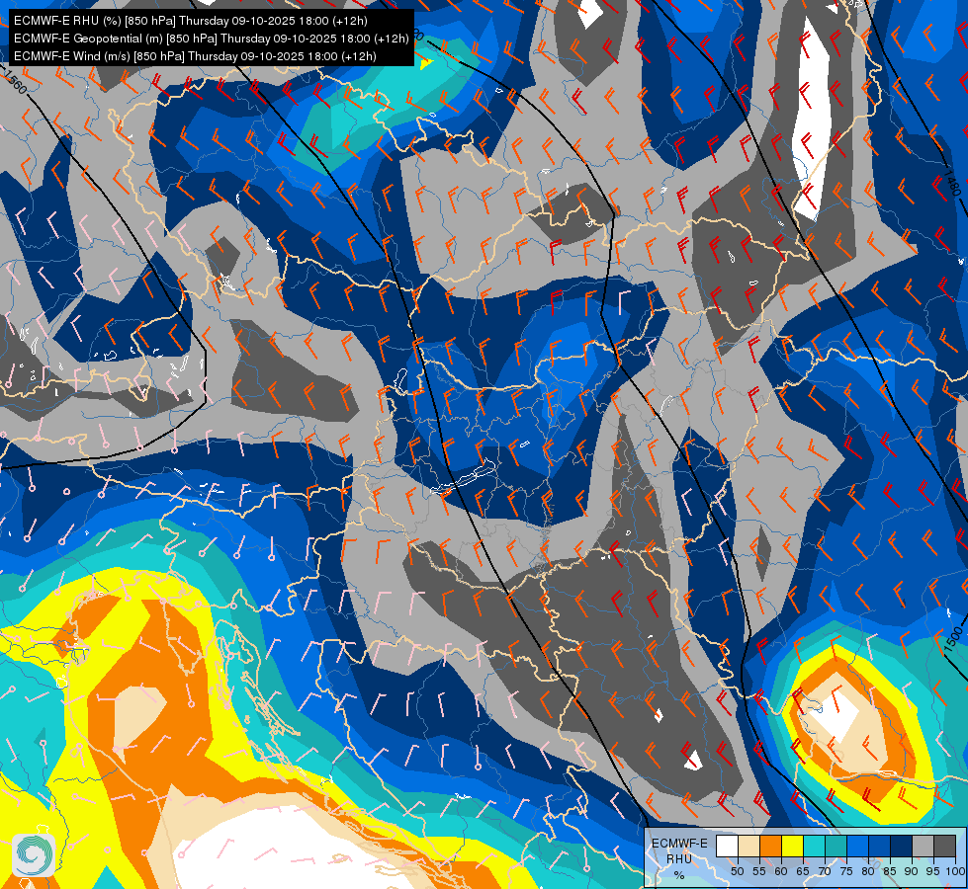This screenshot has height=889, width=968.
Task: Click the bright blue 75-80% legend swatch
Action: 857,846
